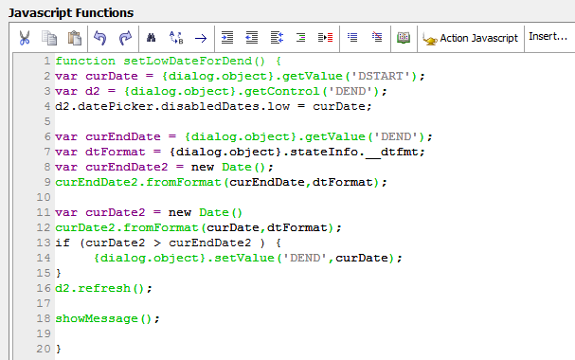Click the Cut scissors icon
This screenshot has width=575, height=360.
[25, 38]
